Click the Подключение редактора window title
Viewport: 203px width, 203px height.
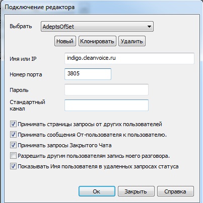tap(39, 7)
